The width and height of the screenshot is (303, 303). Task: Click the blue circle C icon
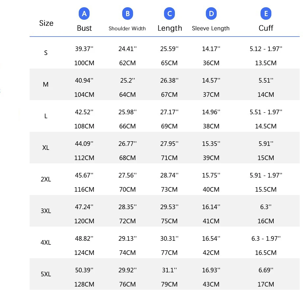170,14
